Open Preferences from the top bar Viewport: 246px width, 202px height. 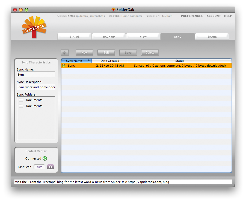coord(192,16)
